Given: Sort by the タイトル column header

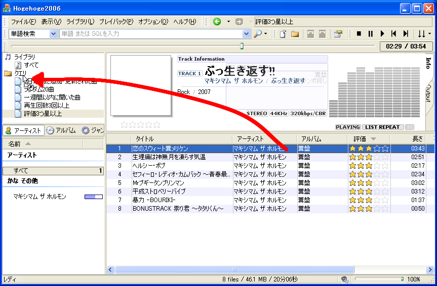Looking at the screenshot, I should pos(181,138).
